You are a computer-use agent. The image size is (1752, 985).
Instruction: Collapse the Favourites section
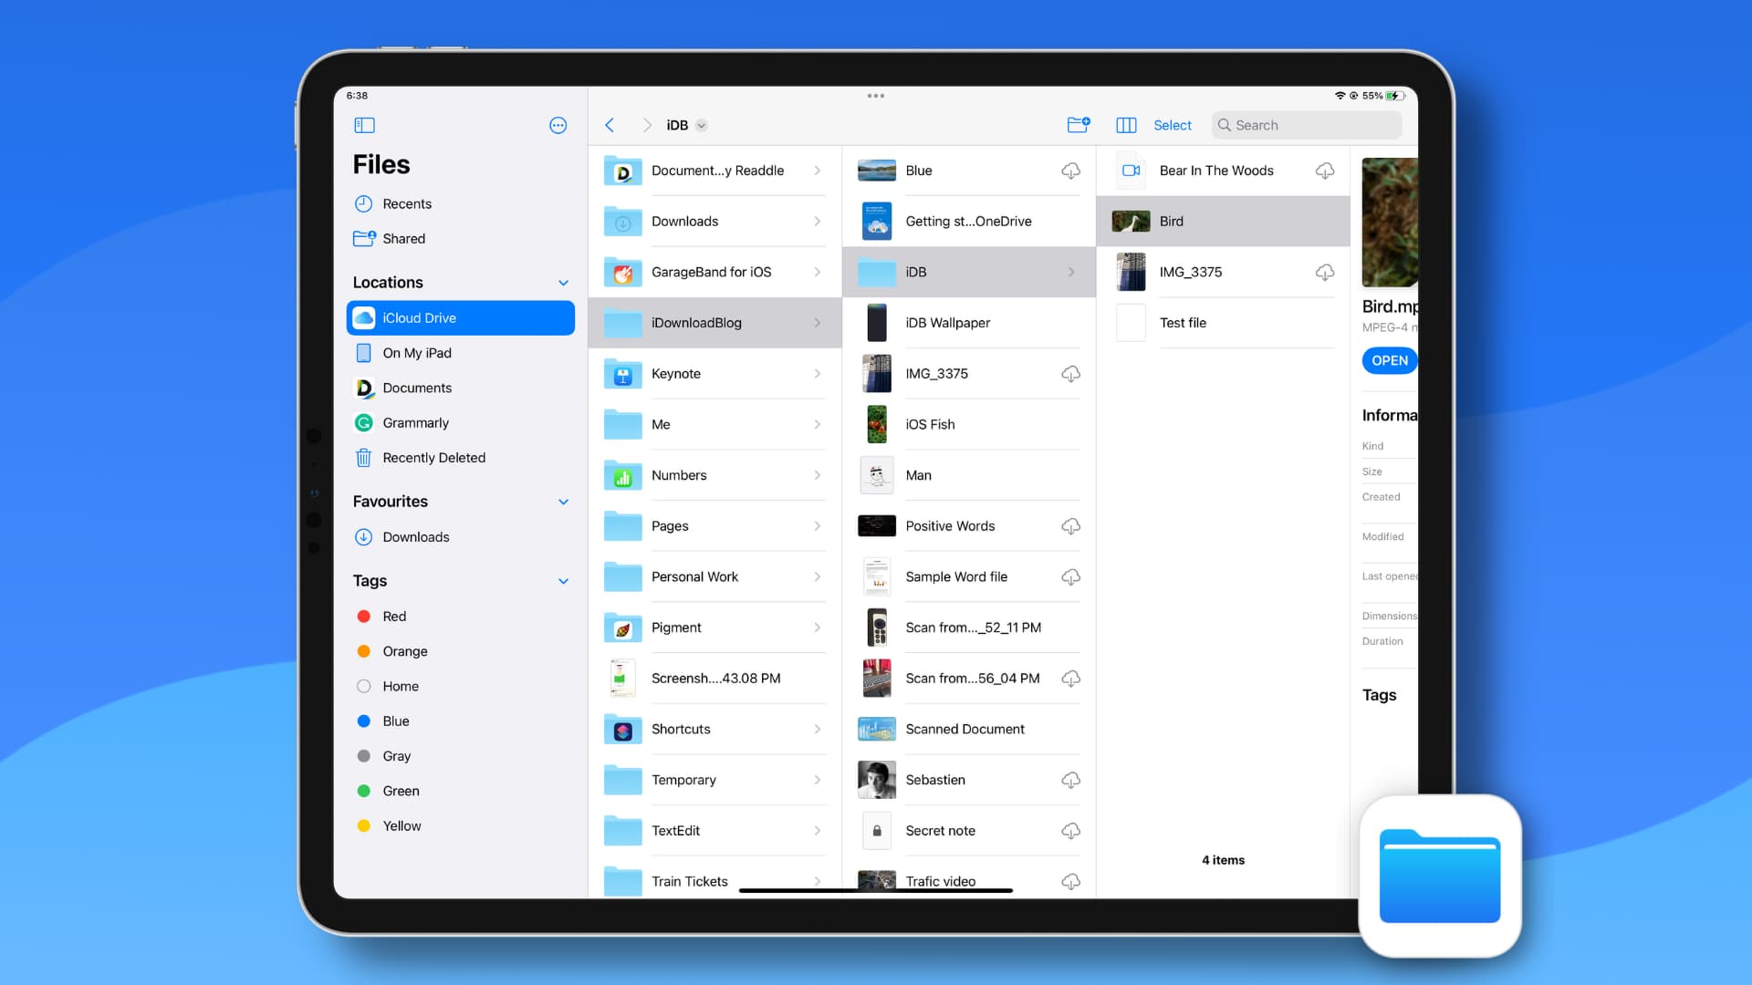click(x=563, y=502)
